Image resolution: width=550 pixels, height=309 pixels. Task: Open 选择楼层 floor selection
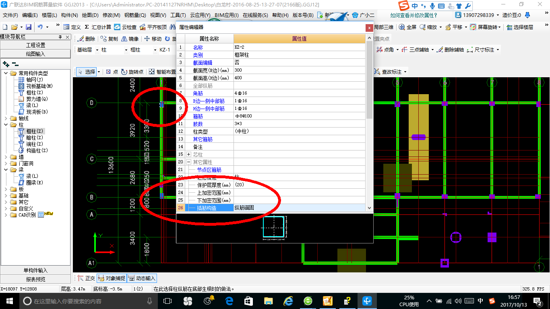click(x=520, y=27)
